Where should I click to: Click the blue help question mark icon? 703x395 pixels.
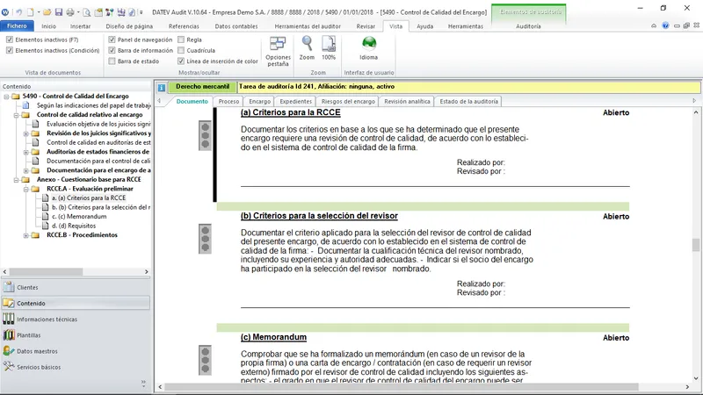click(665, 26)
